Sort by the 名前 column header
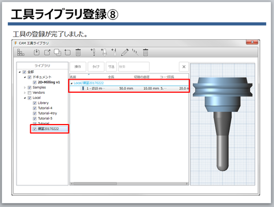The height and width of the screenshot is (207, 274). (x=73, y=77)
